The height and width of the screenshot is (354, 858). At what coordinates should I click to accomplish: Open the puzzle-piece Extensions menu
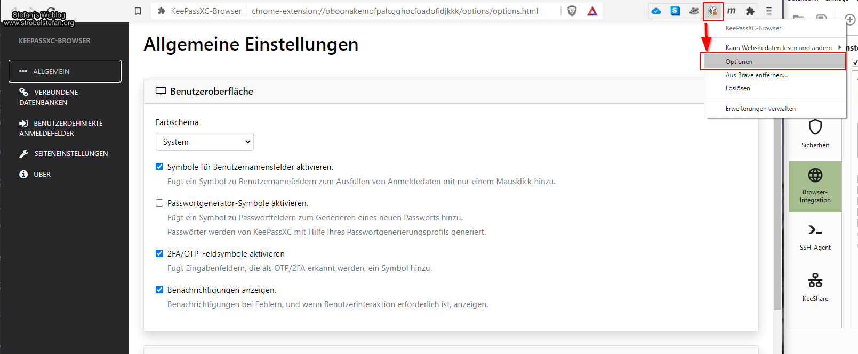click(750, 11)
